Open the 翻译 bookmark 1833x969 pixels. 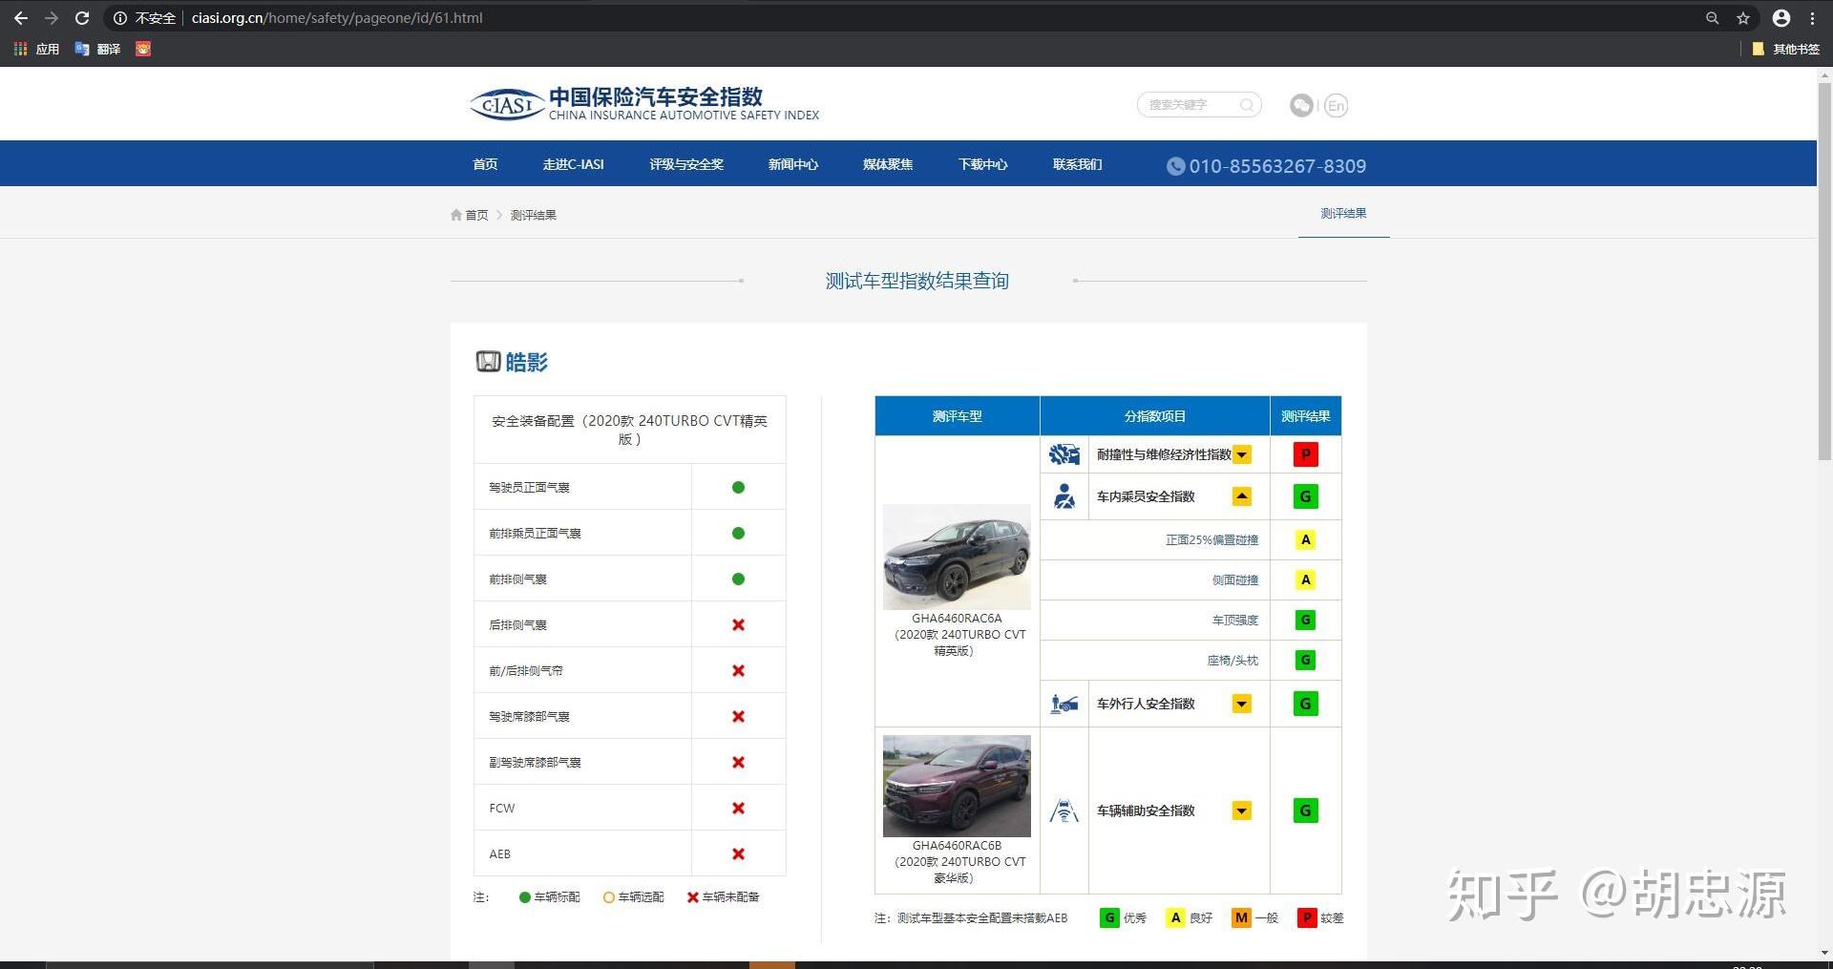tap(97, 49)
